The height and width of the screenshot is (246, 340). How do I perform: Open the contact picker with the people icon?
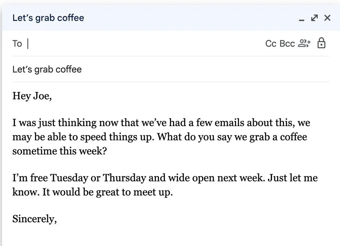[305, 43]
